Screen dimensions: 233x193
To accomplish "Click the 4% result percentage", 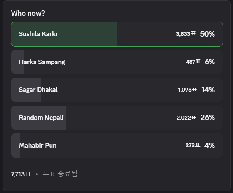I will tap(210, 145).
